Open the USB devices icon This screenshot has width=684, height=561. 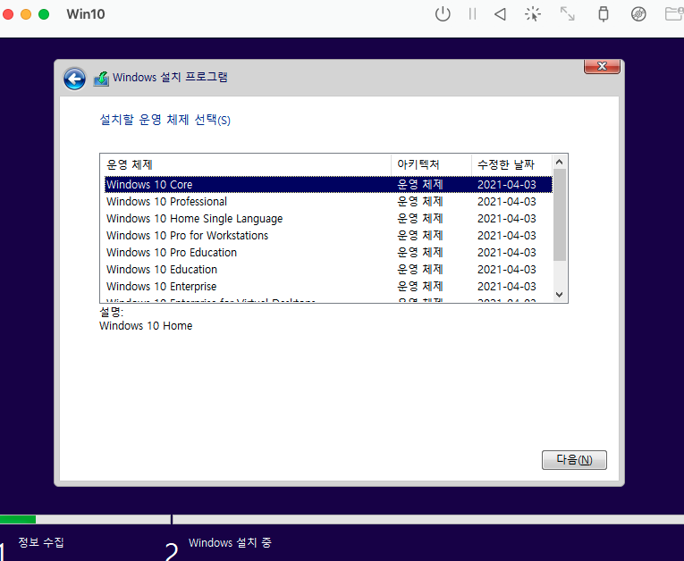[604, 14]
